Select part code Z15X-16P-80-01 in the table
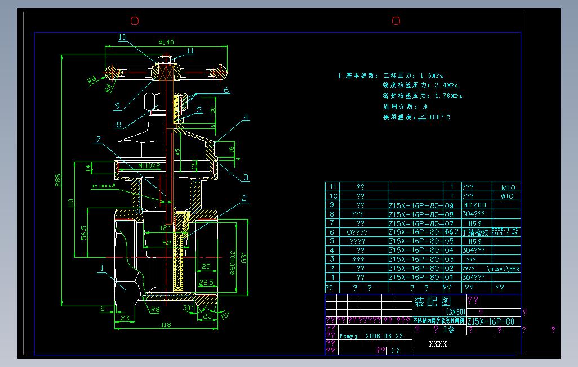This screenshot has height=367, width=578. point(421,278)
